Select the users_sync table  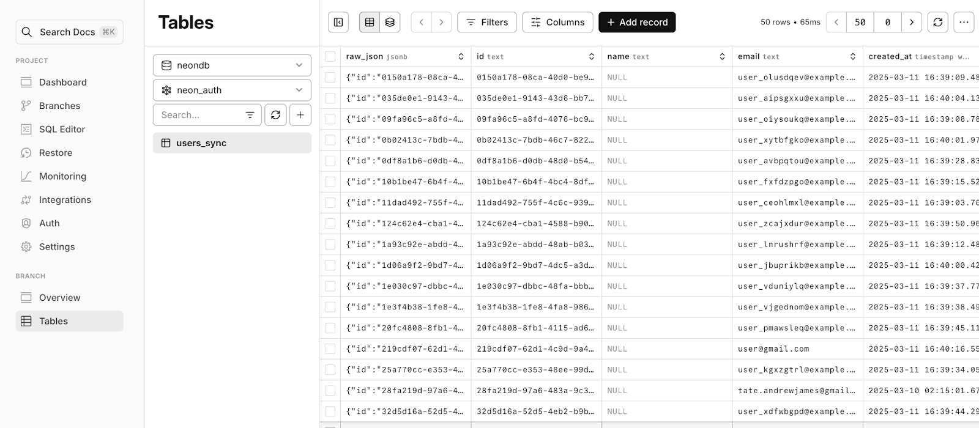click(x=232, y=143)
